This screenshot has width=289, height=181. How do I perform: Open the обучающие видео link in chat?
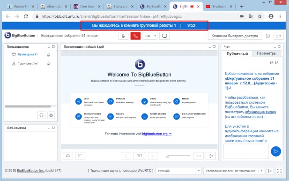pos(260,112)
